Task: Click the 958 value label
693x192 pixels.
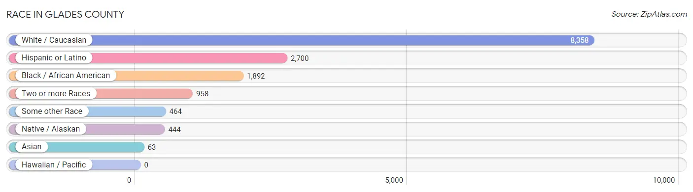Action: pos(202,94)
